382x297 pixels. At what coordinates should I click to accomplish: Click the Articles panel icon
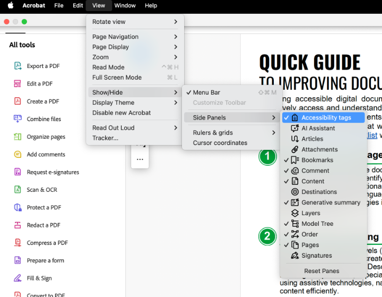(295, 139)
